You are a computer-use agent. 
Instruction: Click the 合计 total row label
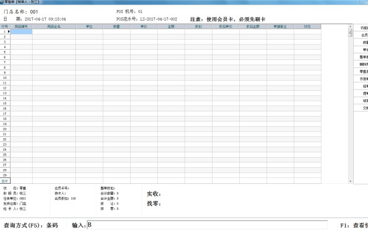coord(5,181)
